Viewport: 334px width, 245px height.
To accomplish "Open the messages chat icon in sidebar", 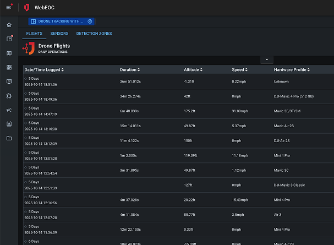I will tap(9, 81).
